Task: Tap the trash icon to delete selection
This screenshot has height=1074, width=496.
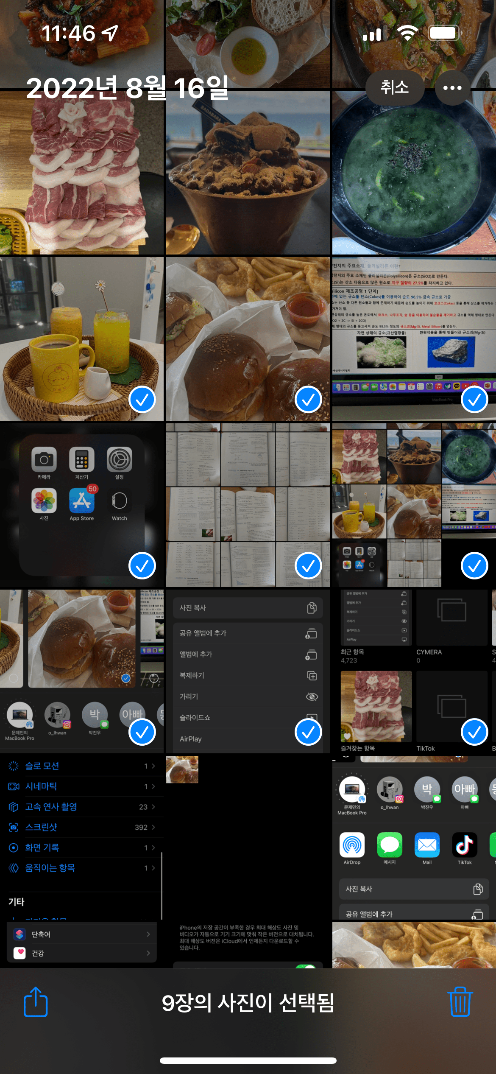Action: coord(460,1002)
